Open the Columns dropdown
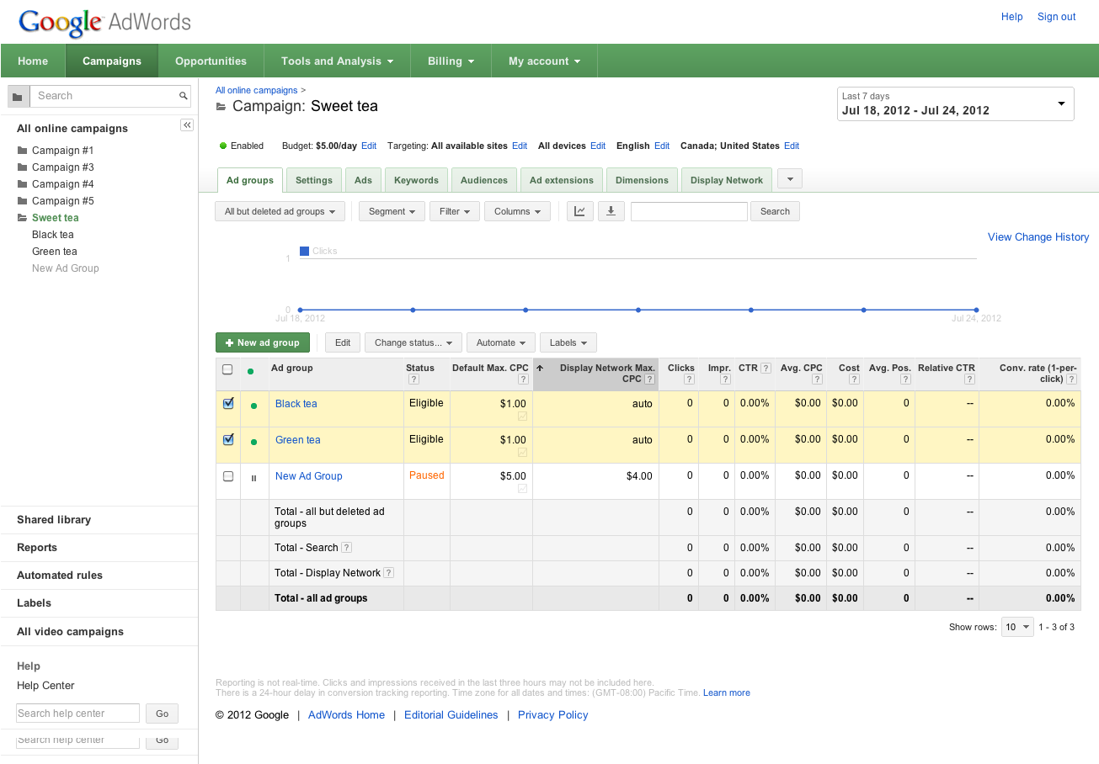The height and width of the screenshot is (764, 1099). (x=517, y=211)
